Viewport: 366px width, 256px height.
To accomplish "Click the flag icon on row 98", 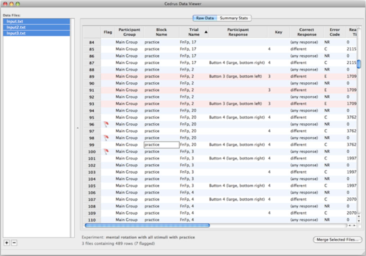I will [x=106, y=138].
